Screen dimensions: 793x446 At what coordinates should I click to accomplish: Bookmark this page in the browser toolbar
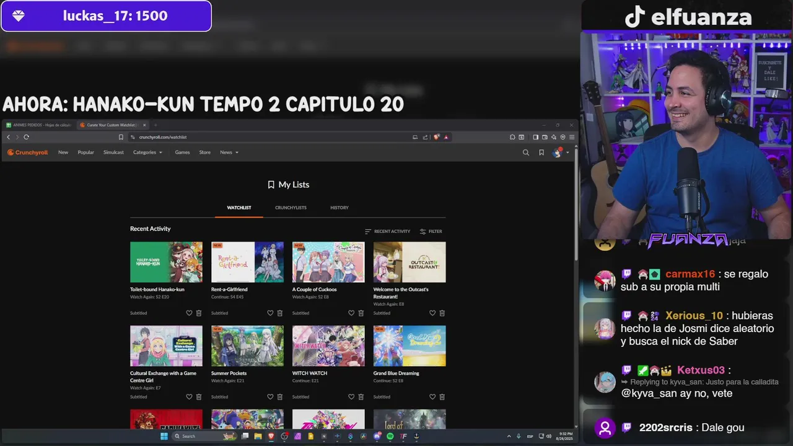tap(121, 137)
